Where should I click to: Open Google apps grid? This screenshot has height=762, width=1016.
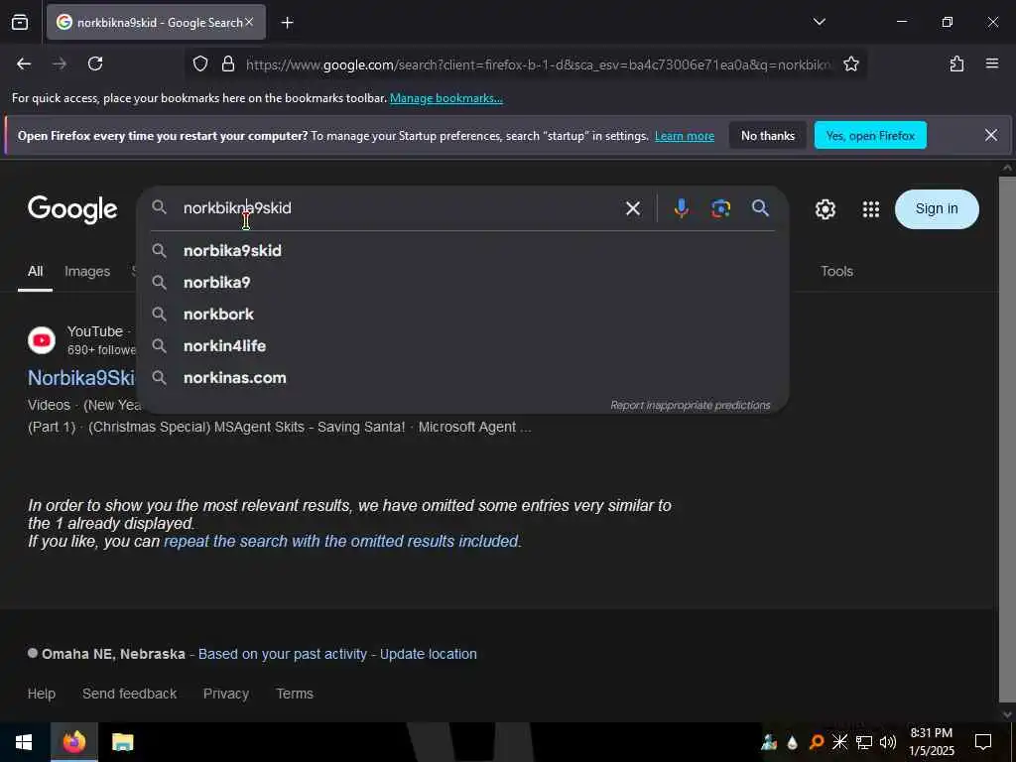point(871,209)
